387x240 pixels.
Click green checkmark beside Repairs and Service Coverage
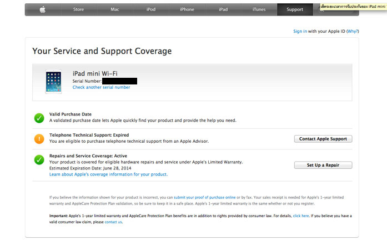(39, 160)
